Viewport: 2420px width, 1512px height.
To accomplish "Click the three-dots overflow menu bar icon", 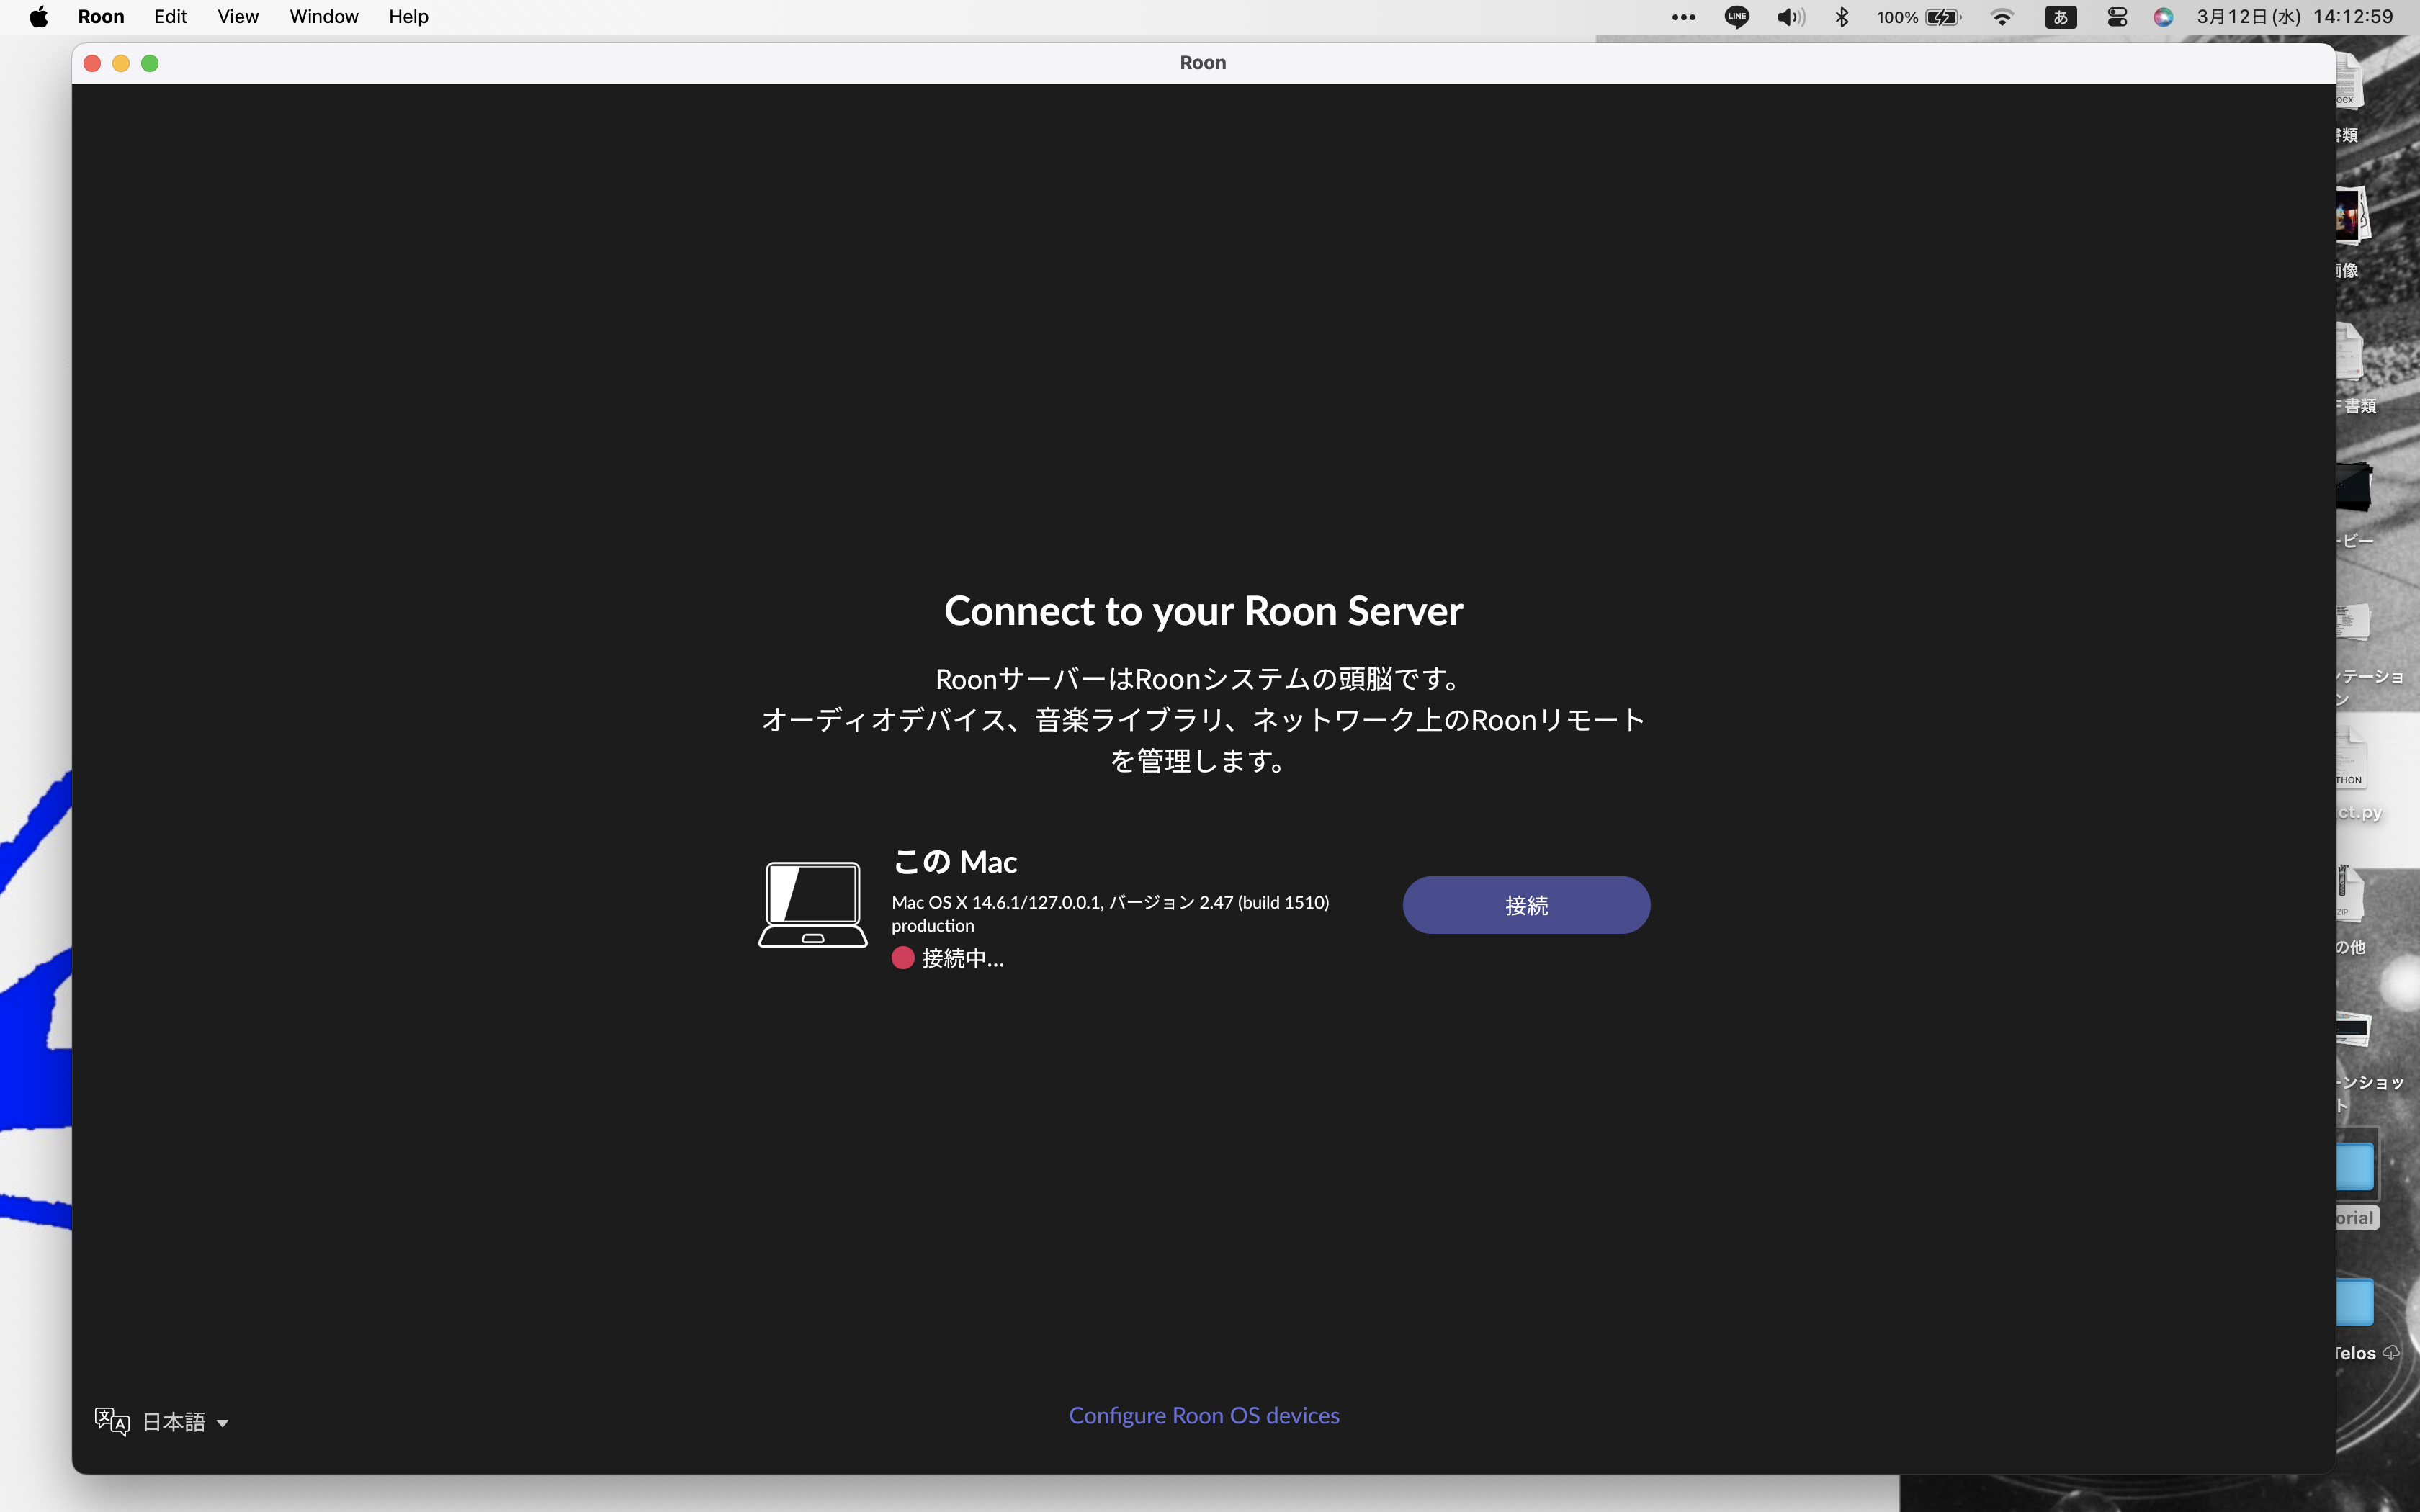I will [1683, 17].
